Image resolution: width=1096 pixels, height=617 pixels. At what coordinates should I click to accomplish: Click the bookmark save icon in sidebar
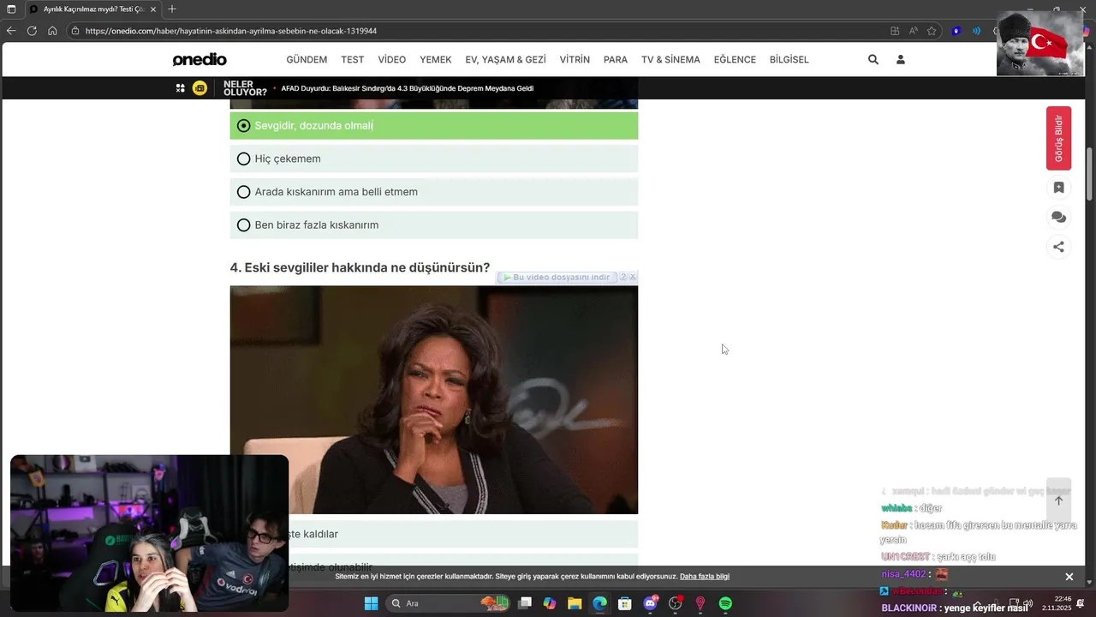(1058, 188)
